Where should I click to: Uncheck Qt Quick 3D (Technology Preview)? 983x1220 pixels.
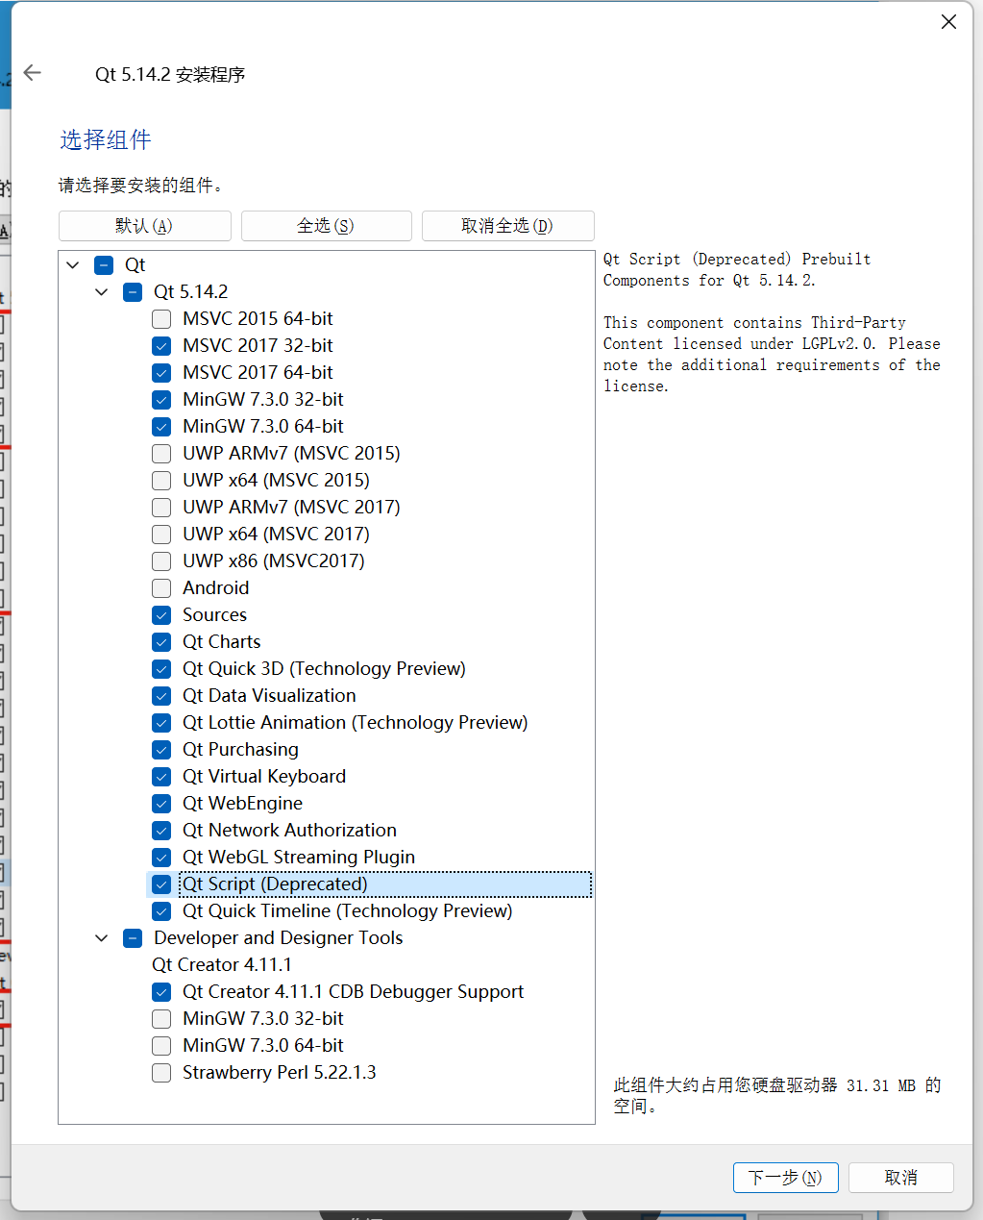coord(161,668)
